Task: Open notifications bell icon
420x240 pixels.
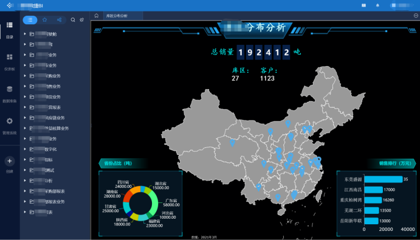Action: tap(377, 5)
